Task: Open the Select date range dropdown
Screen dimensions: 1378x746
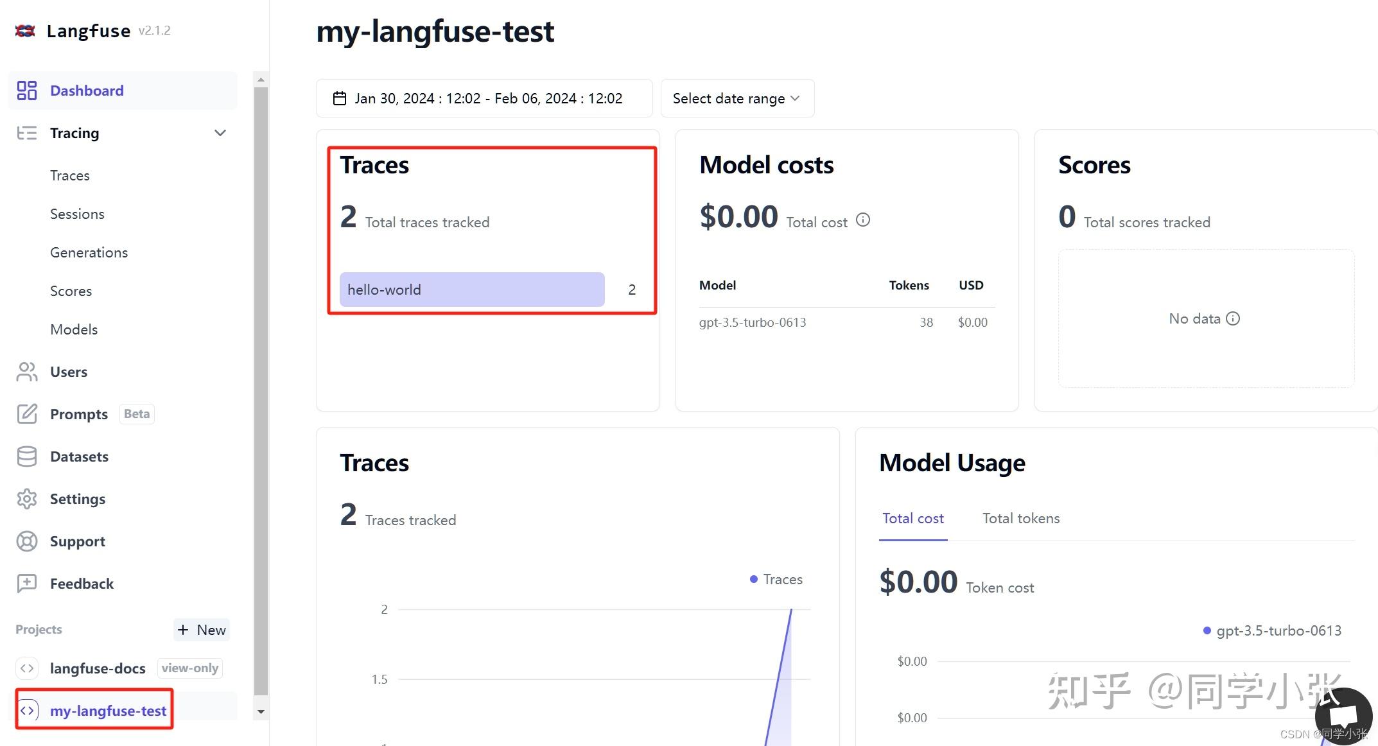Action: point(737,98)
